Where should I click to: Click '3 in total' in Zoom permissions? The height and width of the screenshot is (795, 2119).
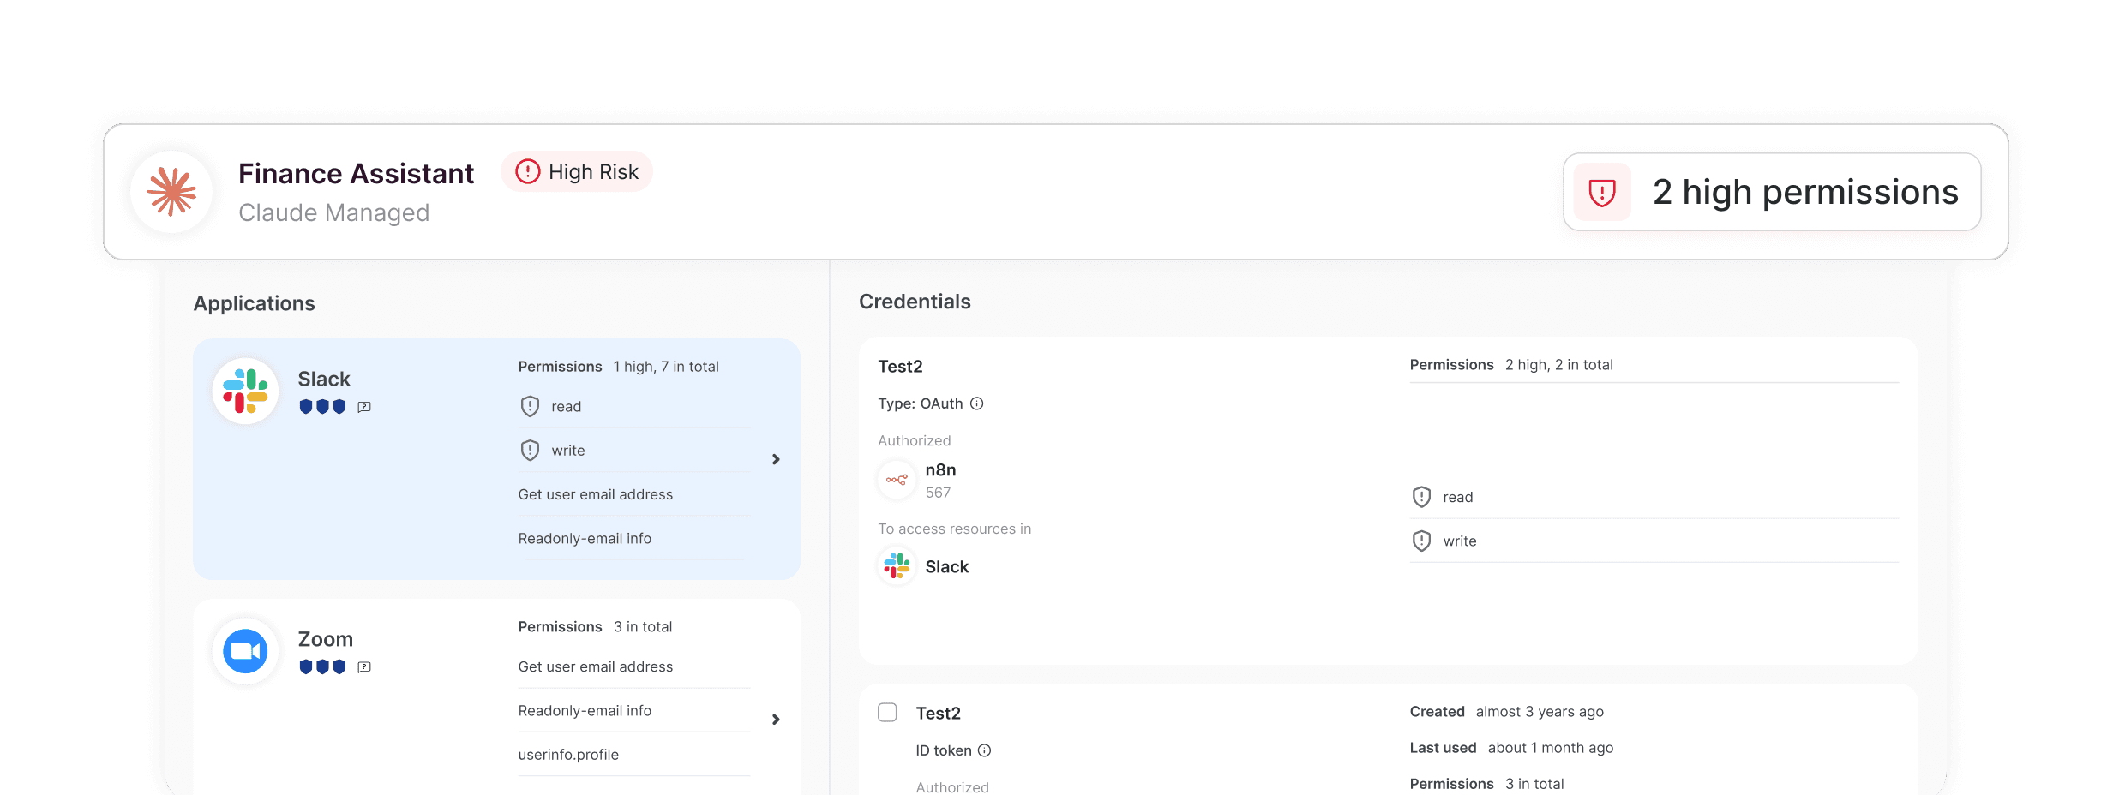coord(643,627)
